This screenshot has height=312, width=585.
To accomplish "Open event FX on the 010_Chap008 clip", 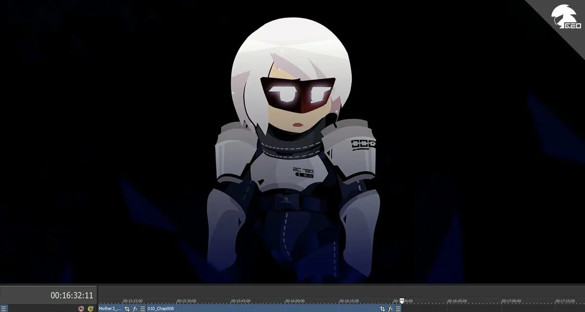I will (390, 309).
